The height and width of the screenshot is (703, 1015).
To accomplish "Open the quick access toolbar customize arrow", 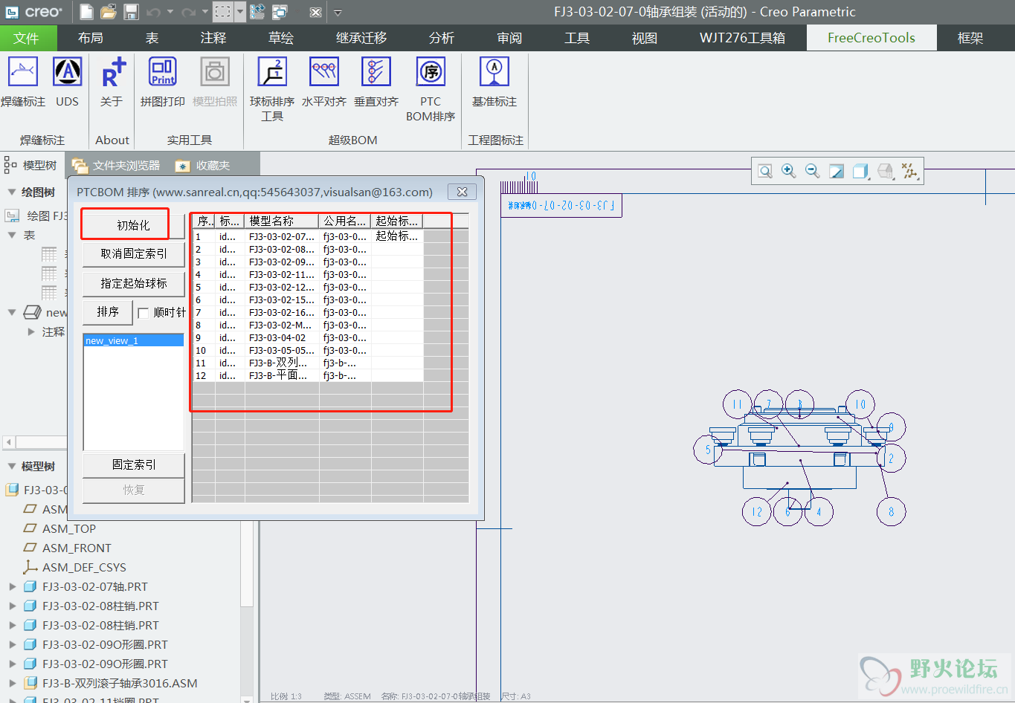I will coord(338,12).
